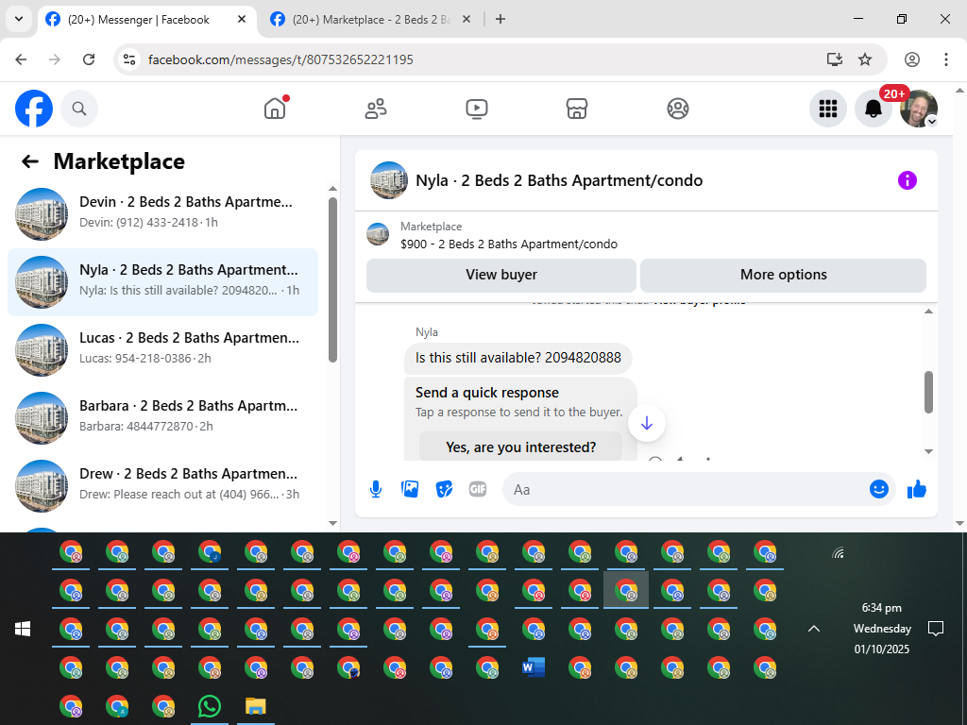This screenshot has height=725, width=967.
Task: Choose a GIF with the GIF icon
Action: coord(478,490)
